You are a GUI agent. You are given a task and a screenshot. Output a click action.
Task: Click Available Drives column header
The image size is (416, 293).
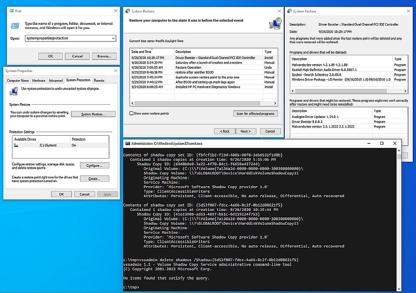point(41,139)
